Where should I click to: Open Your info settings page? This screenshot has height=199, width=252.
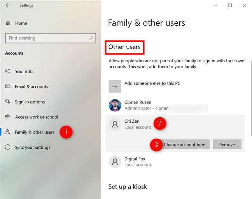[x=24, y=71]
